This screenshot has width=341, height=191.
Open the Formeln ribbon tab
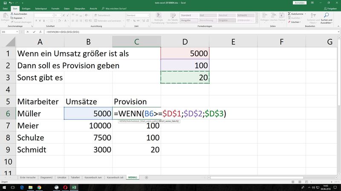(55, 8)
